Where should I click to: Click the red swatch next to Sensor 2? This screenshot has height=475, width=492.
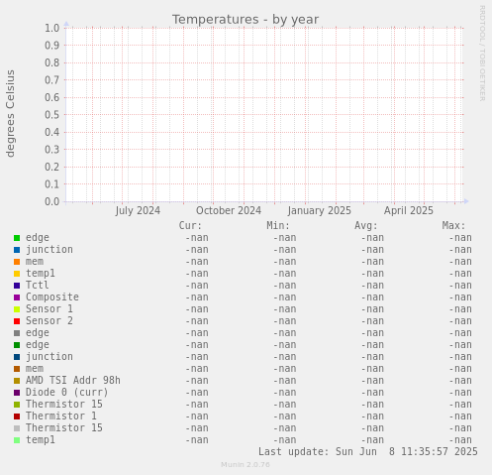pos(17,321)
